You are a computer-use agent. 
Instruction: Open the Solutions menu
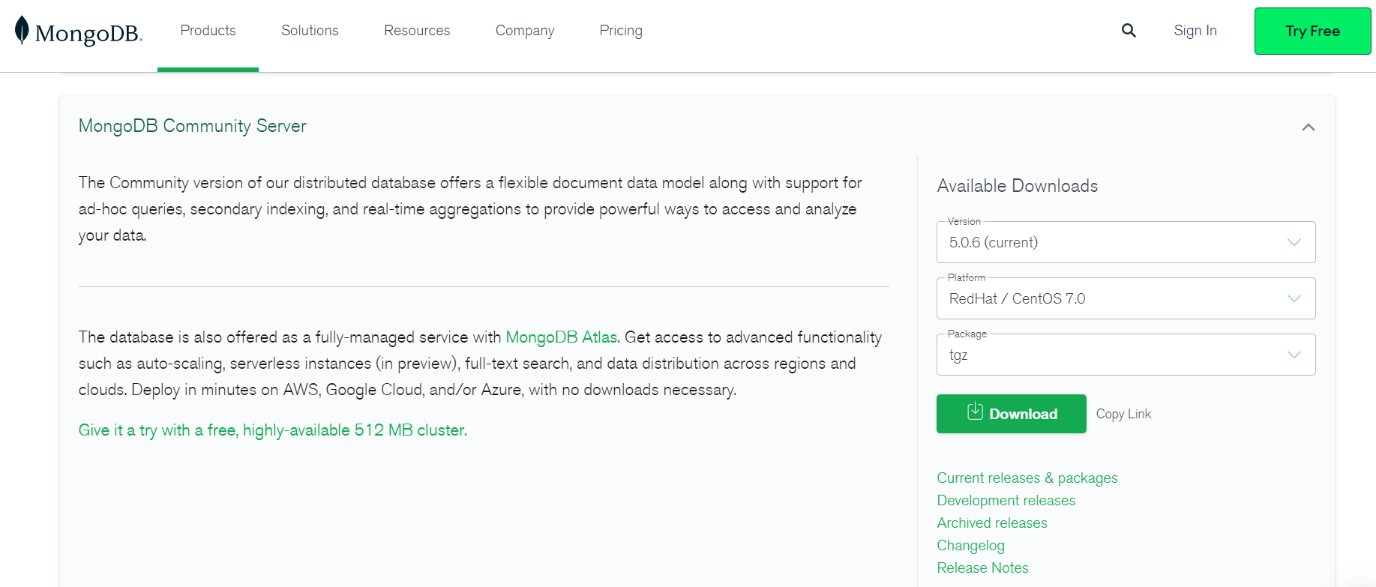pos(310,31)
